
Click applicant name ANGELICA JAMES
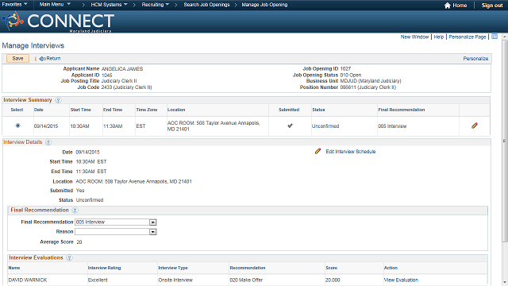coord(122,69)
